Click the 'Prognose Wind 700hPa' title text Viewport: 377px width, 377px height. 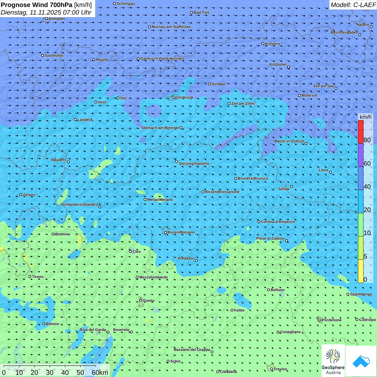37,5
